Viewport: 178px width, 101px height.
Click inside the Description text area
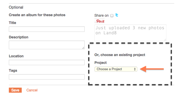[46, 45]
